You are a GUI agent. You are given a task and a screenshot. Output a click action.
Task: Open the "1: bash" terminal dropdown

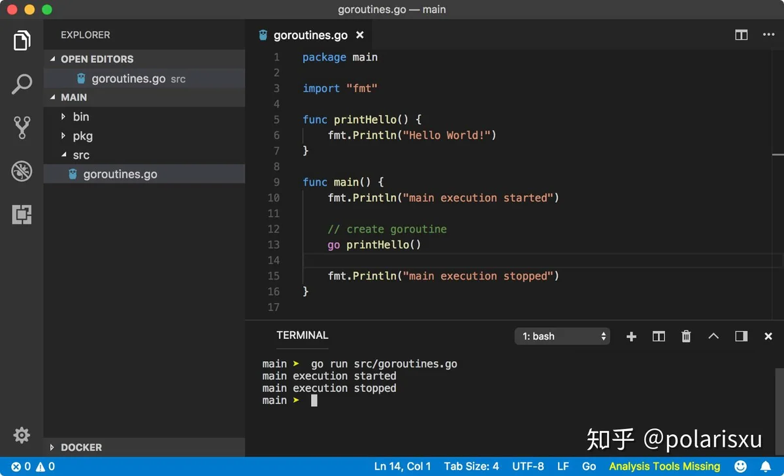(x=563, y=336)
